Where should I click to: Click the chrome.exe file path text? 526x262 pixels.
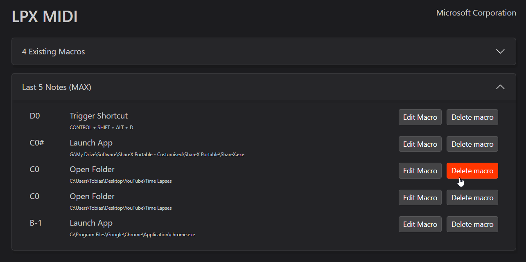132,235
